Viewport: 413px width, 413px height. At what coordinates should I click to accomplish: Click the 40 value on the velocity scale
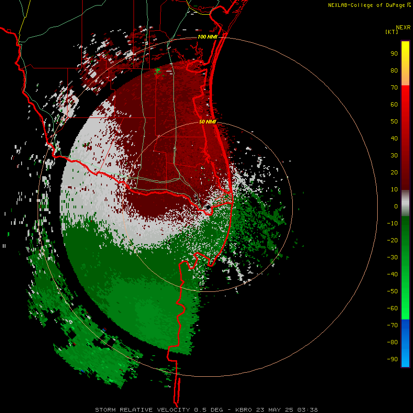pyautogui.click(x=394, y=139)
